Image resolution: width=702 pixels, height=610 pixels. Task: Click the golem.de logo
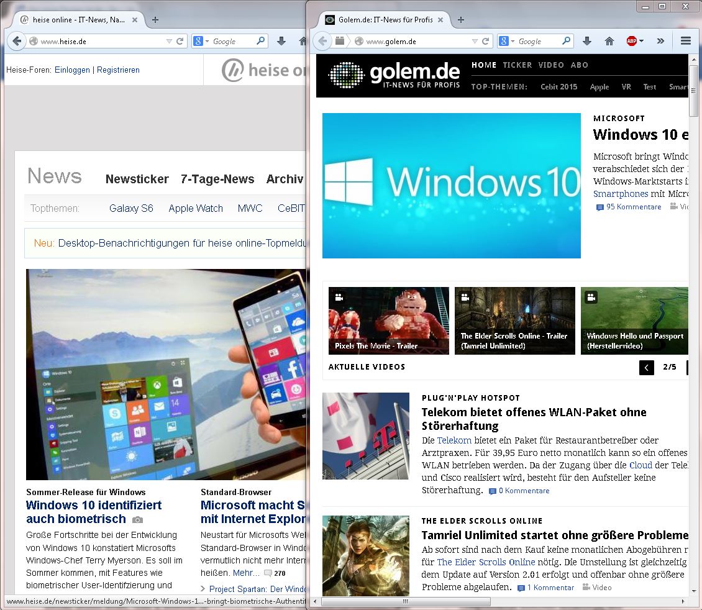pyautogui.click(x=394, y=75)
